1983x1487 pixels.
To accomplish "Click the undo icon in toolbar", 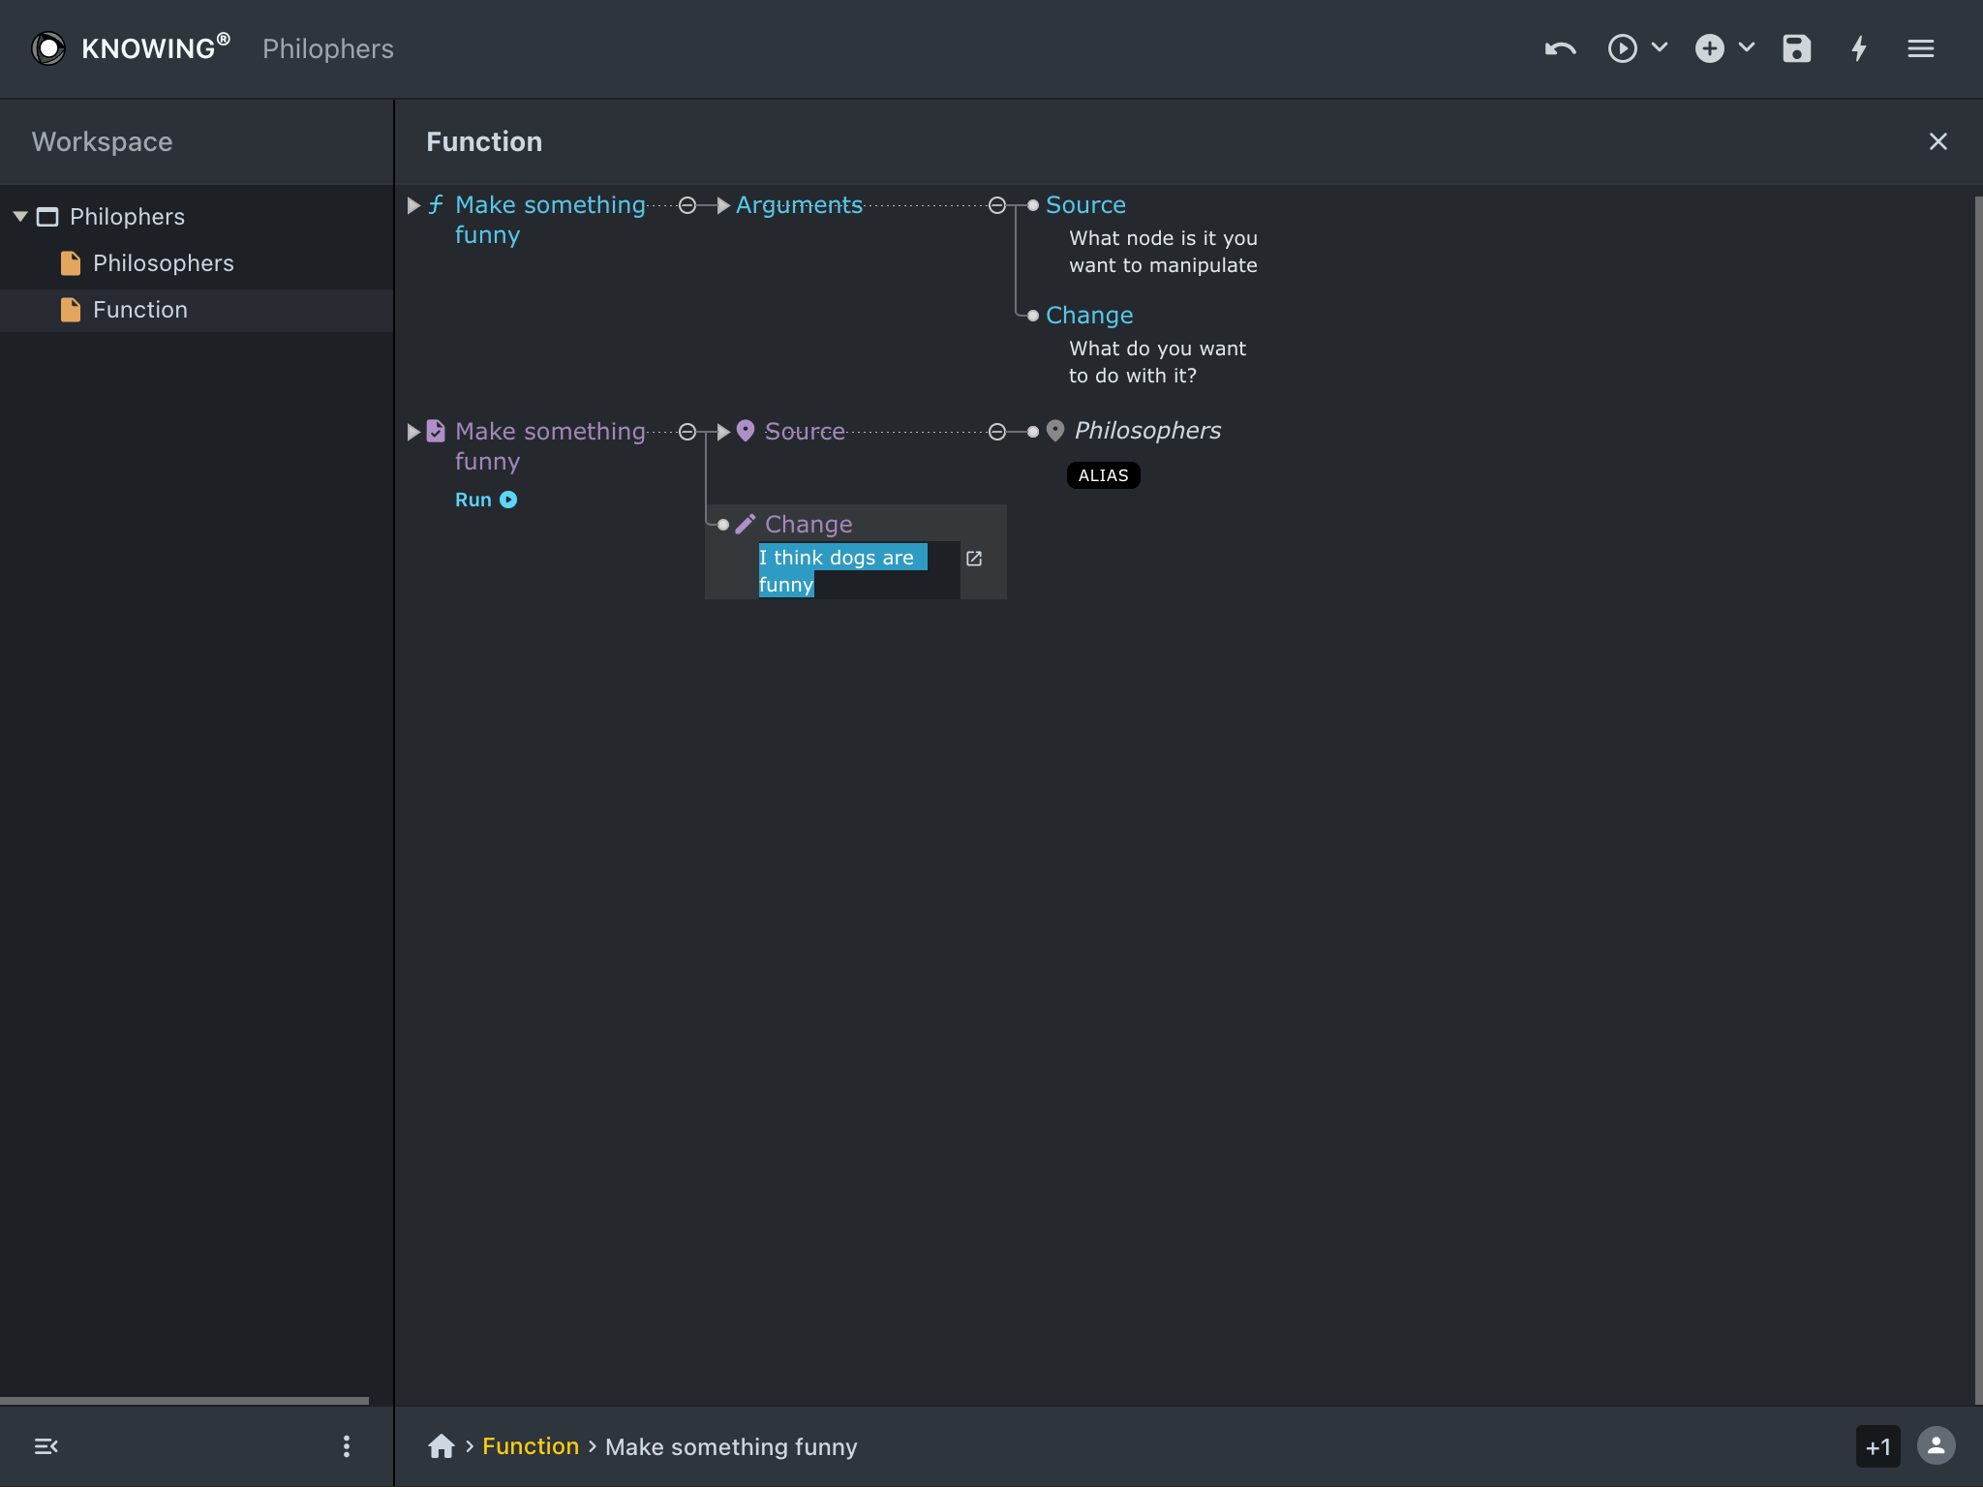I will tap(1560, 48).
